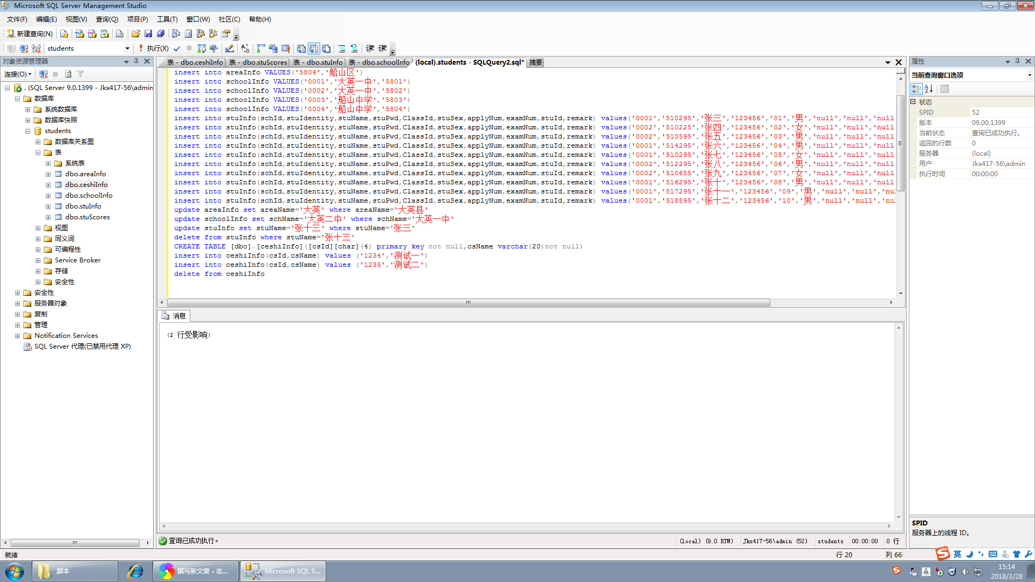Open the Connect (连接) dropdown in Object Explorer
The image size is (1035, 582).
tap(18, 74)
